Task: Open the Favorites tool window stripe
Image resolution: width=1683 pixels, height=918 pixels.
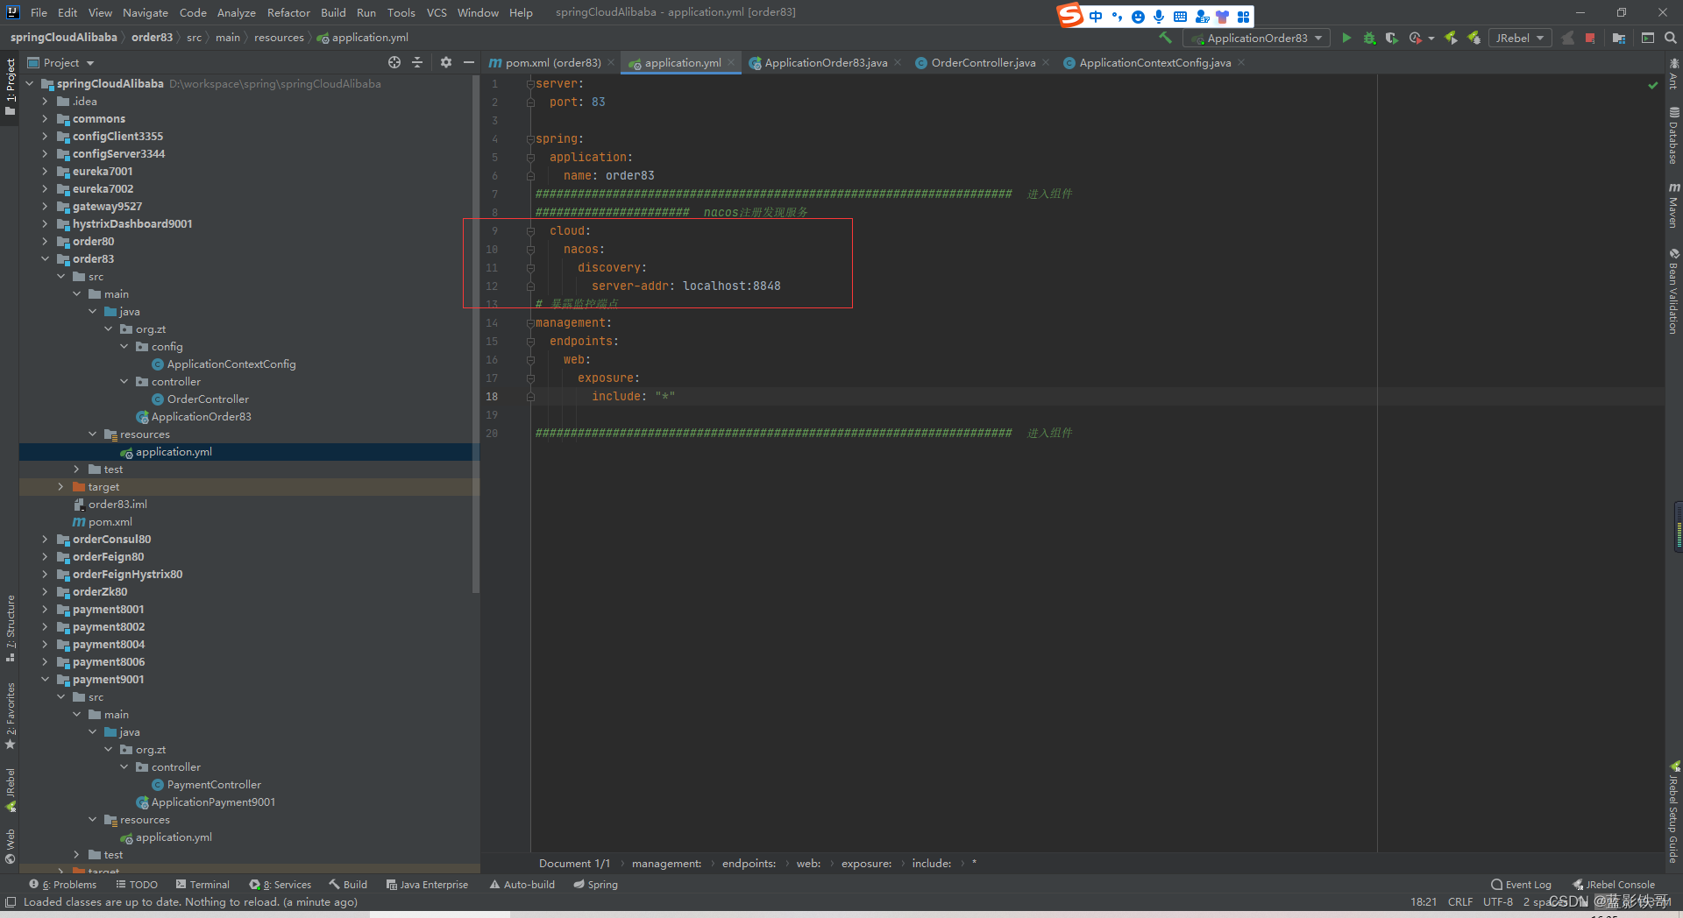Action: (11, 716)
